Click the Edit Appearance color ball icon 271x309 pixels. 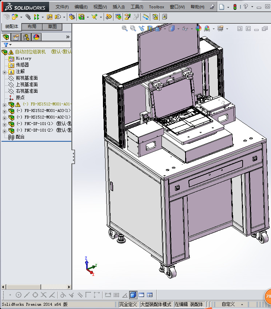click(198, 28)
